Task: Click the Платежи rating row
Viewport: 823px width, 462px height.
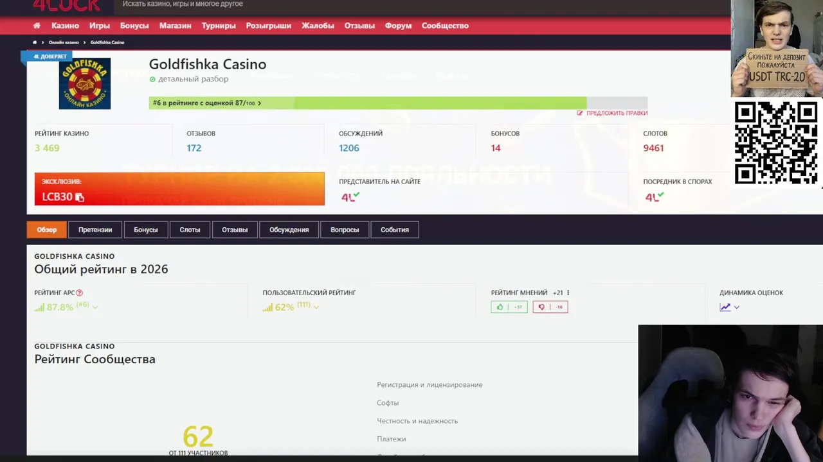Action: [x=391, y=439]
